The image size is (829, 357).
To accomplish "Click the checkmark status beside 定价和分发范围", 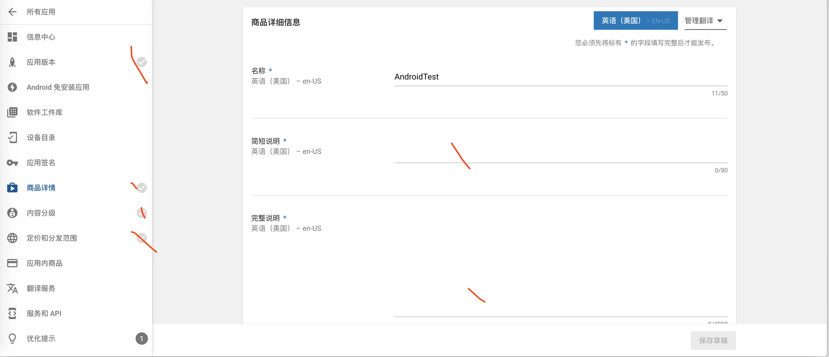I will pos(142,238).
